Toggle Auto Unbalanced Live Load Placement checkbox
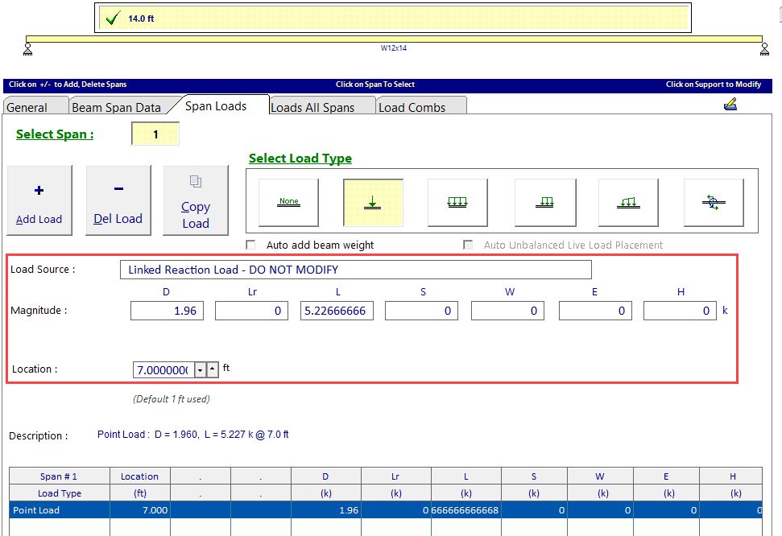 coord(468,245)
